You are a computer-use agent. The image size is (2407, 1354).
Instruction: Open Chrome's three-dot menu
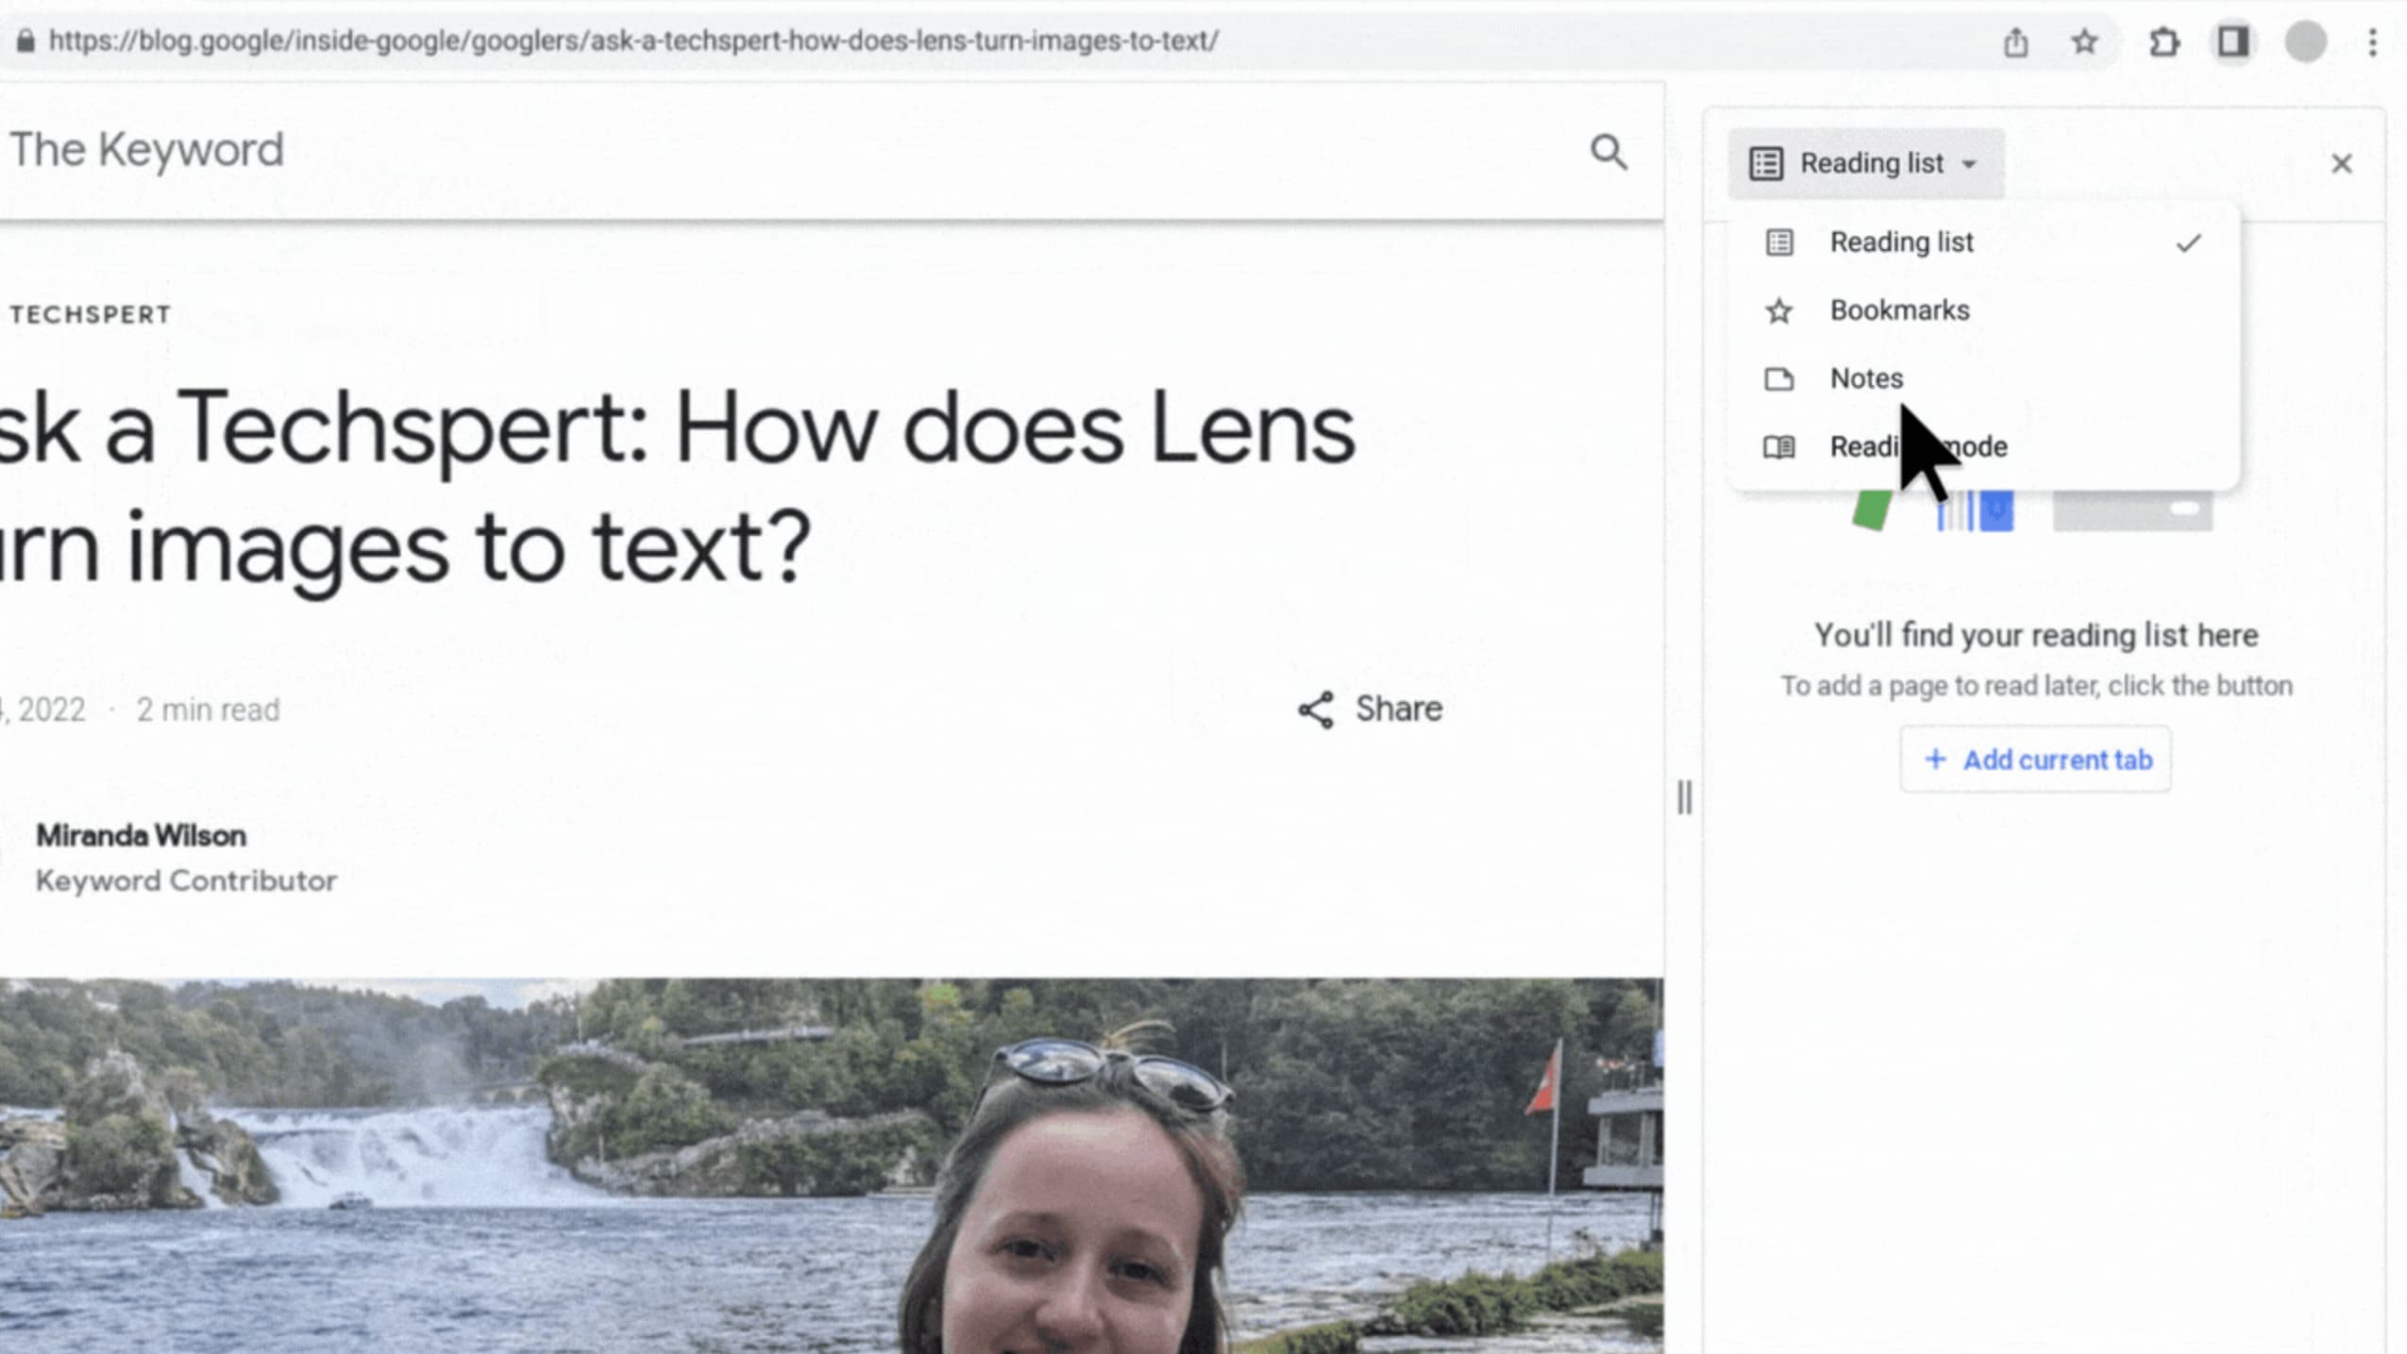click(x=2373, y=42)
